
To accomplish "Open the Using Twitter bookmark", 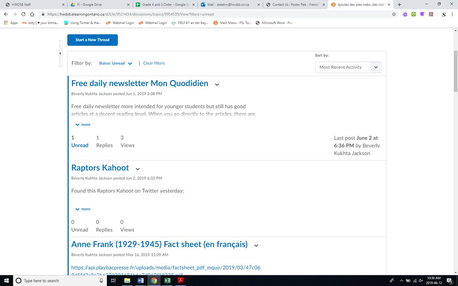I will tap(83, 23).
